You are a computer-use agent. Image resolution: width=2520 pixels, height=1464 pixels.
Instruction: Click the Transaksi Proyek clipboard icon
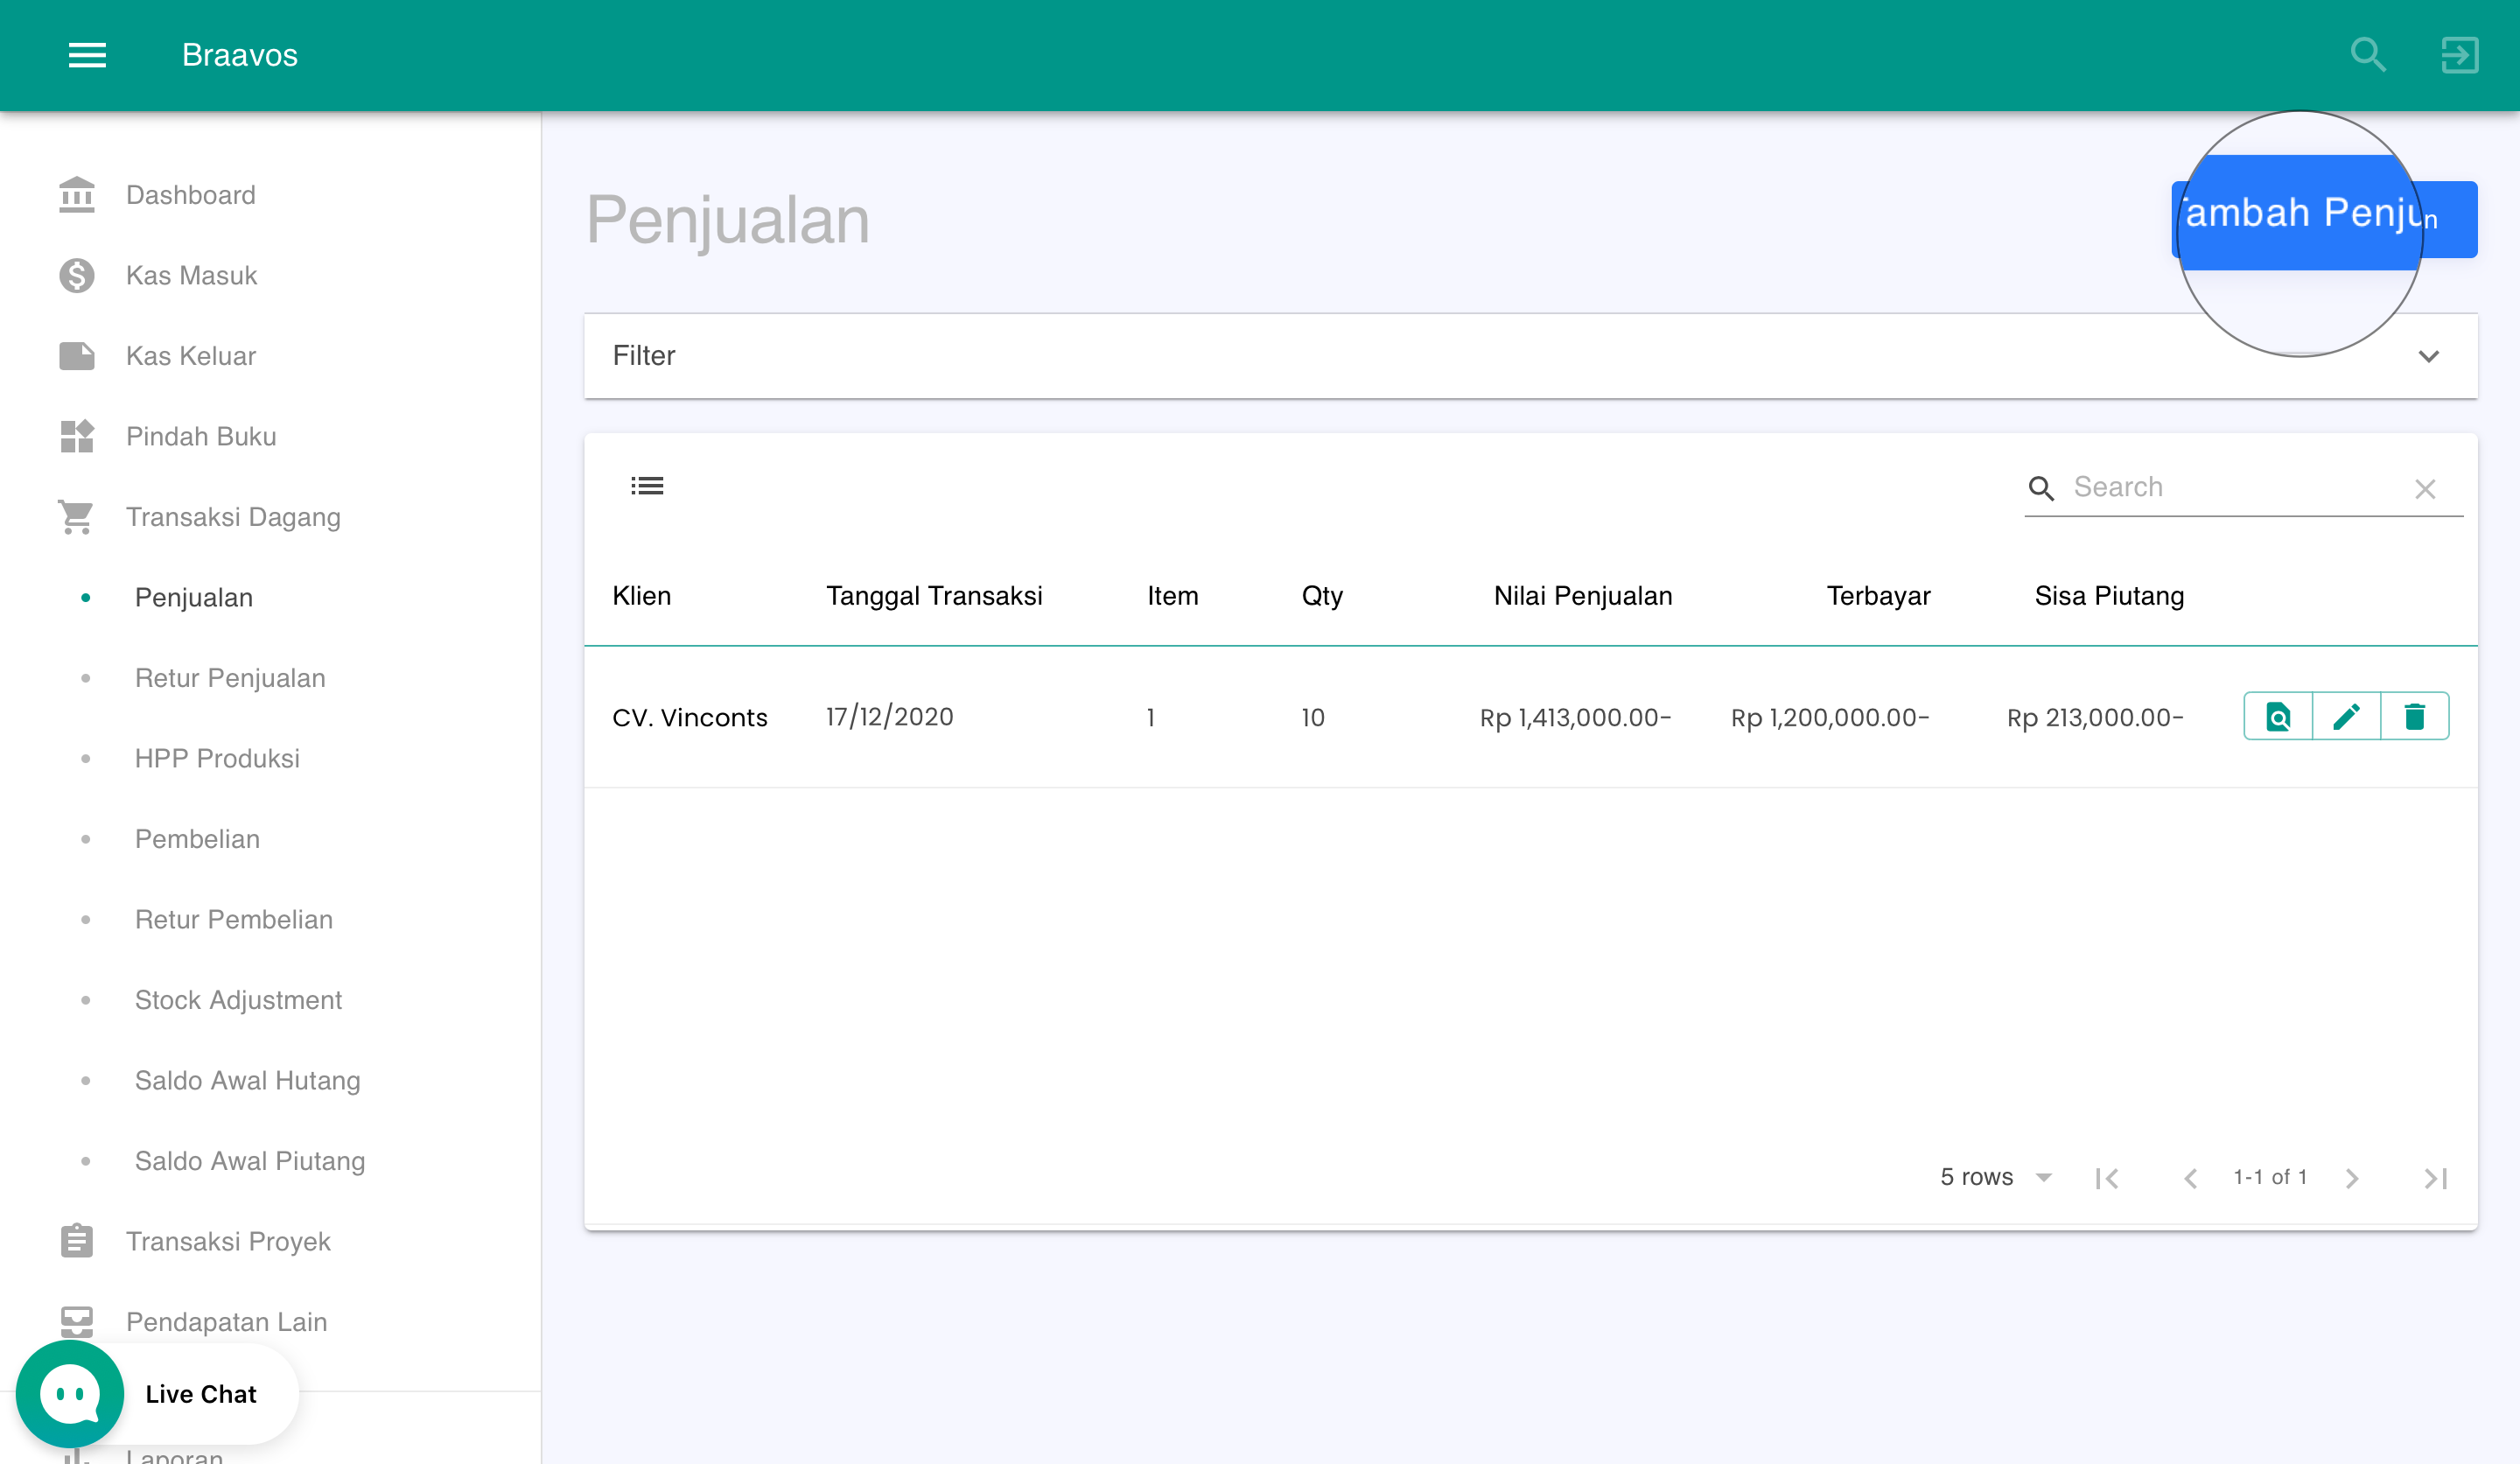pos(76,1241)
